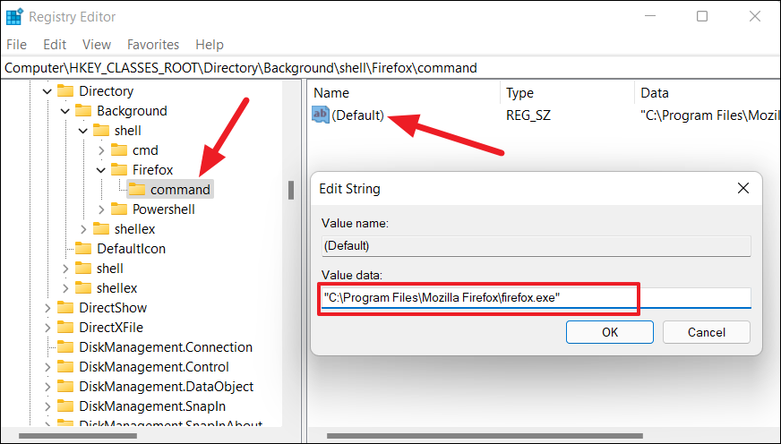This screenshot has height=444, width=781.
Task: Click the DirectXFile folder icon
Action: pyautogui.click(x=65, y=328)
